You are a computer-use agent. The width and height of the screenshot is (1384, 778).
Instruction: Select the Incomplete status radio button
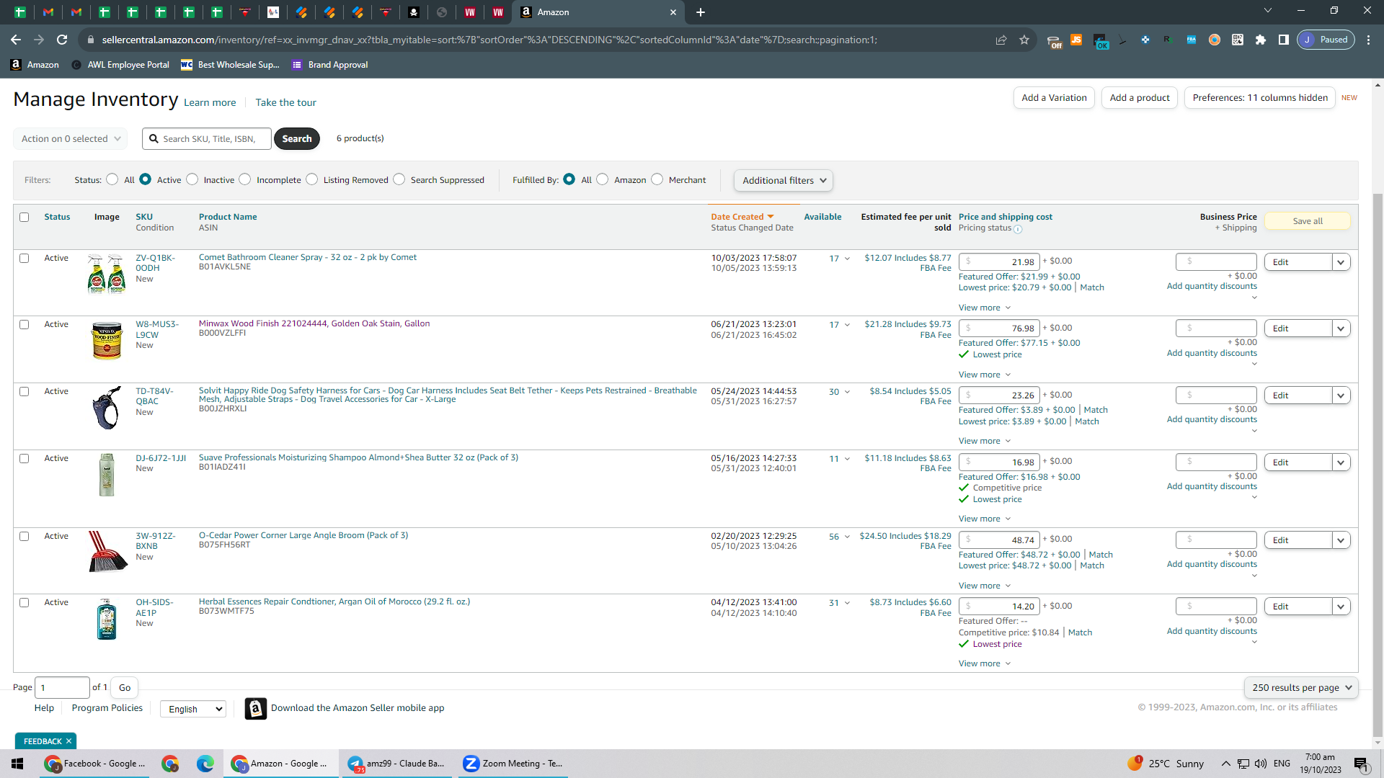245,179
